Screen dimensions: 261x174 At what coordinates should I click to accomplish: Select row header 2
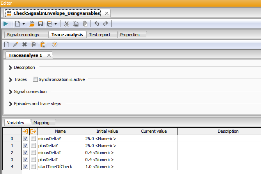click(12, 153)
